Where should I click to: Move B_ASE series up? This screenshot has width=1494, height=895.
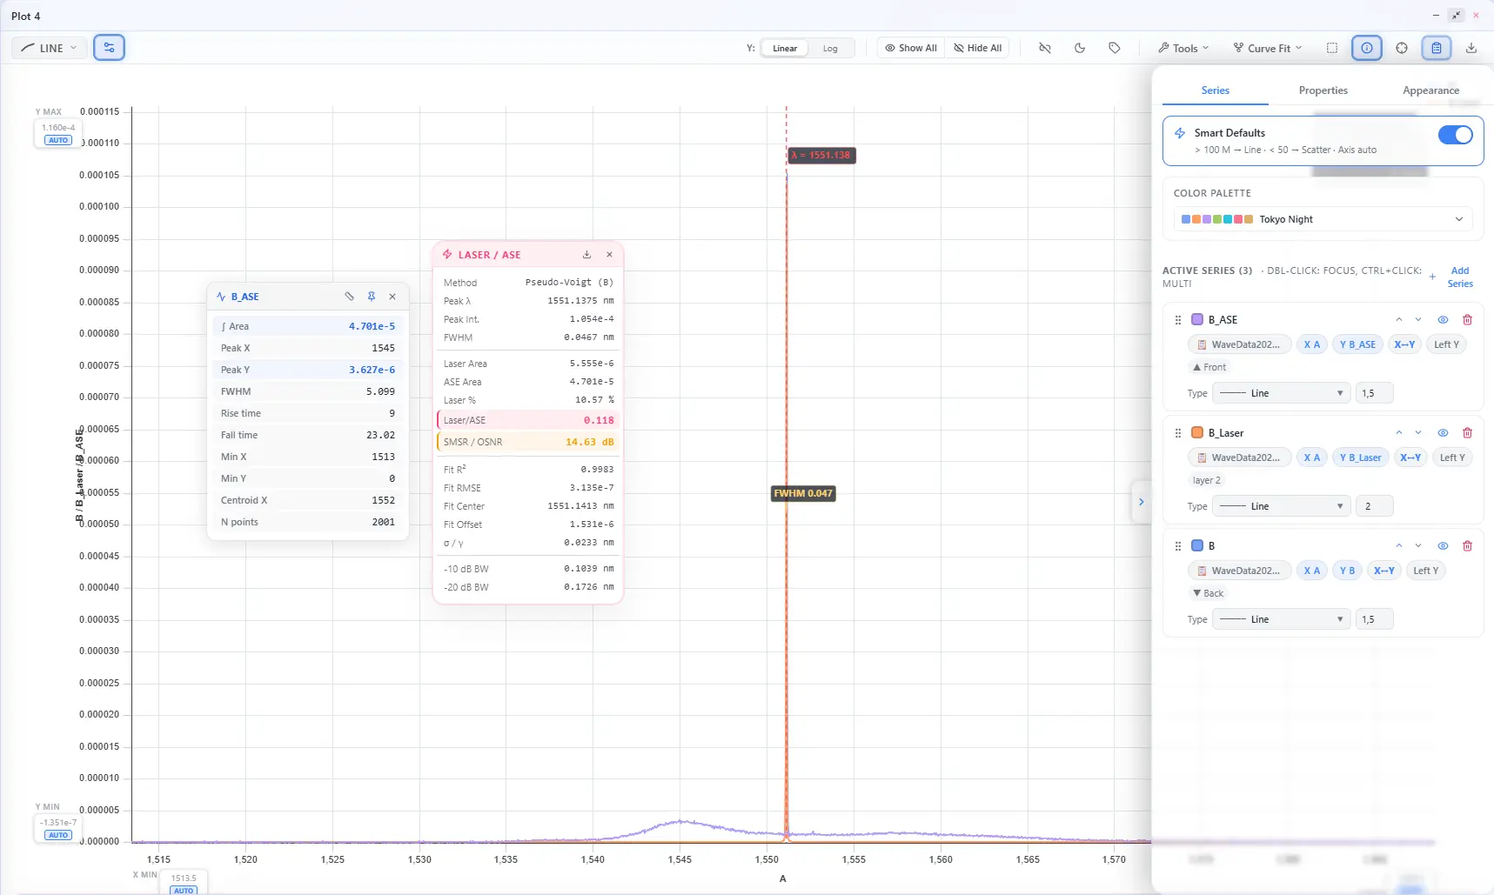click(x=1399, y=320)
